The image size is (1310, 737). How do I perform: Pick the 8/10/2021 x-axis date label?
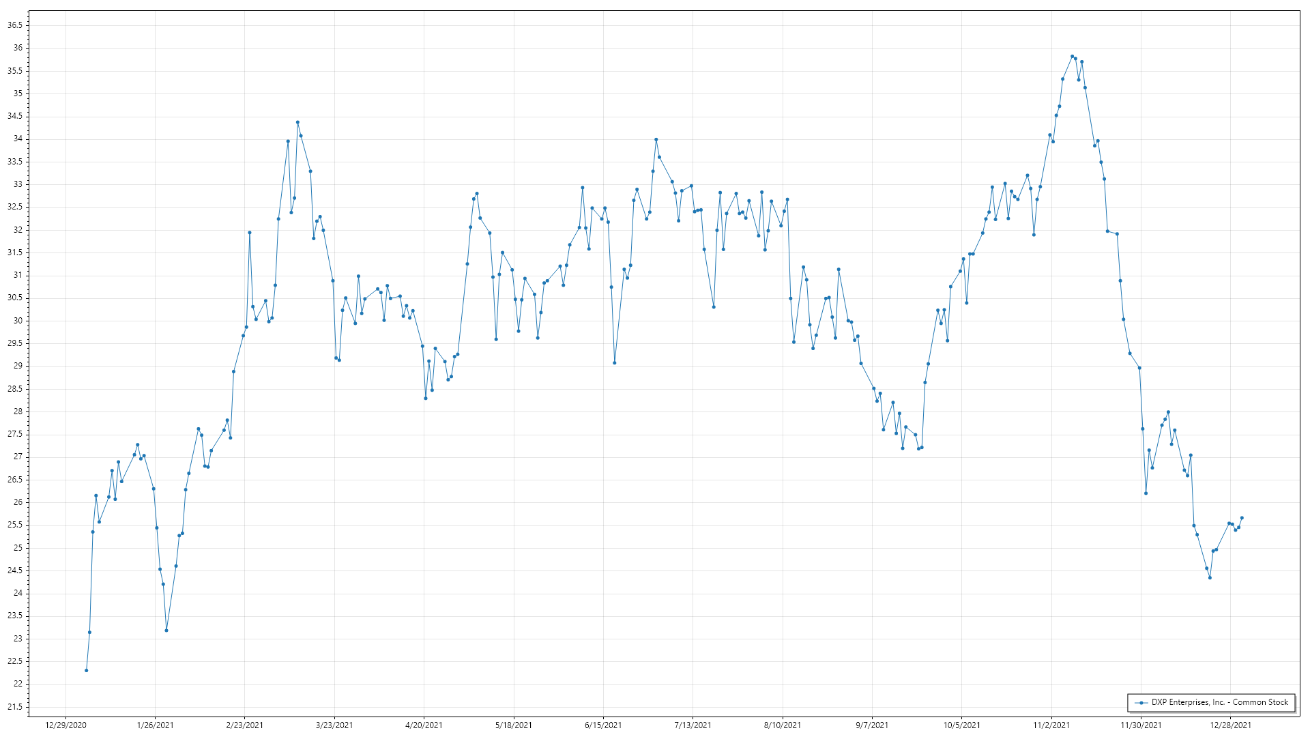pos(783,725)
